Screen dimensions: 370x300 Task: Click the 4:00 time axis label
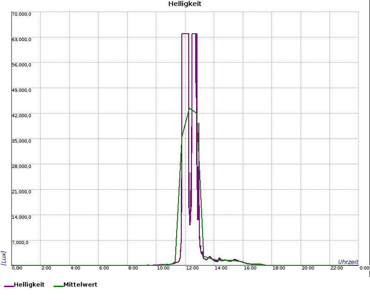point(75,268)
